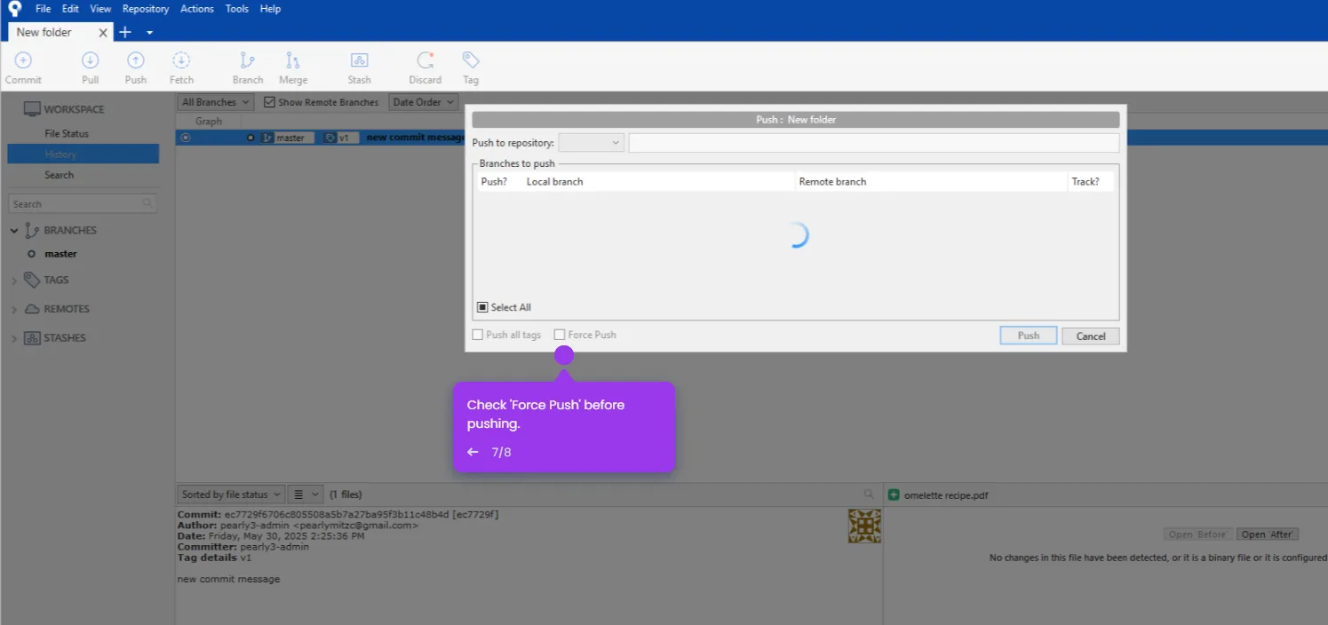1328x625 pixels.
Task: Click the Branch toolbar icon
Action: [248, 60]
